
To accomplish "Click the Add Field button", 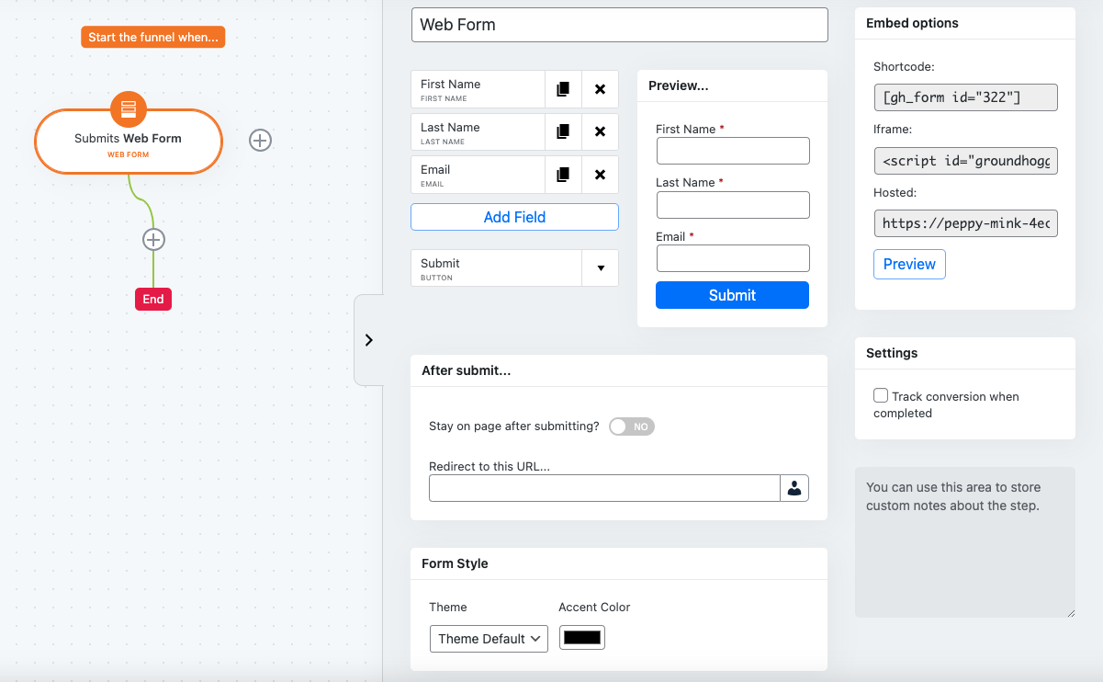I will (x=514, y=217).
